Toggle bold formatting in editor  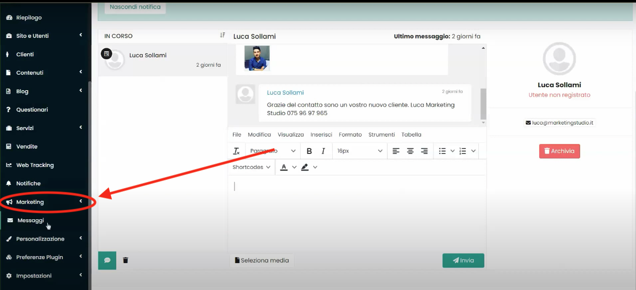tap(309, 151)
